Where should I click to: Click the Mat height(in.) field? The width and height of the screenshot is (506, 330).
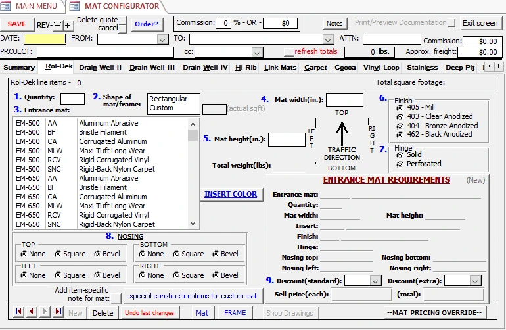coord(287,139)
